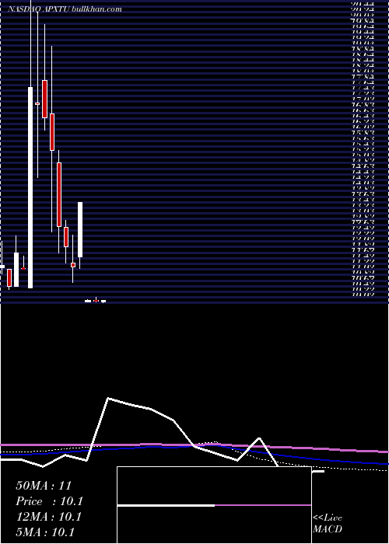Click the NASDAQ APXTU bullkhan.com title text
Viewport: 389px width, 544px height.
coord(65,9)
